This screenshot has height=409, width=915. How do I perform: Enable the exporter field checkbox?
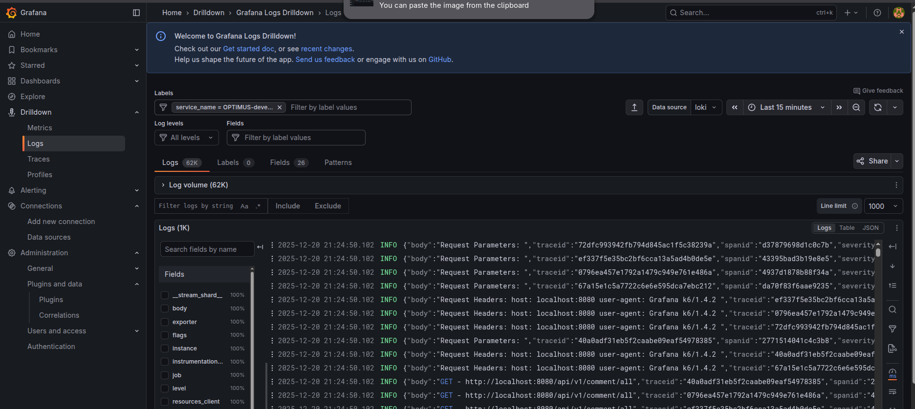(165, 322)
